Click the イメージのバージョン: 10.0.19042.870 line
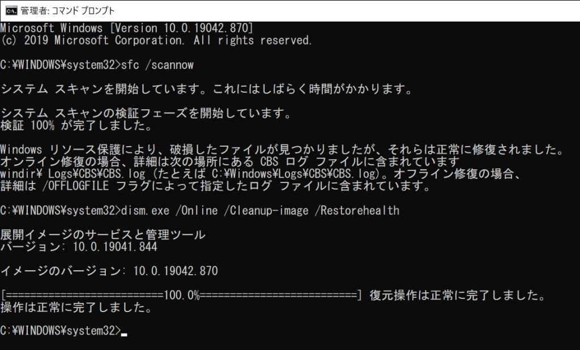This screenshot has height=350, width=580. coord(109,271)
